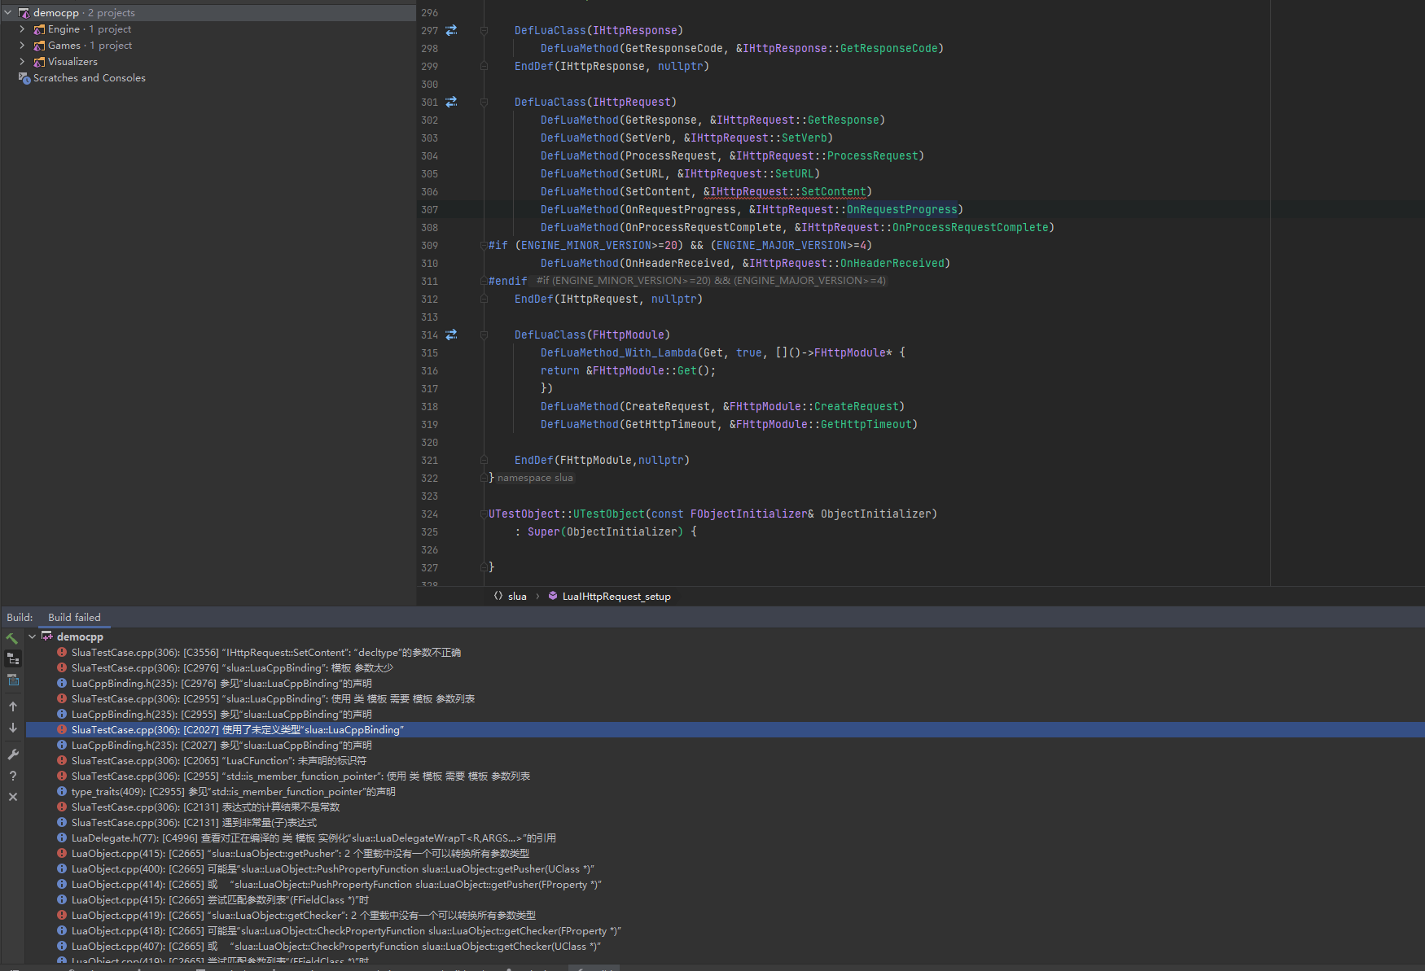This screenshot has height=971, width=1425.
Task: Collapse the democpp node in Build tree
Action: [x=33, y=636]
